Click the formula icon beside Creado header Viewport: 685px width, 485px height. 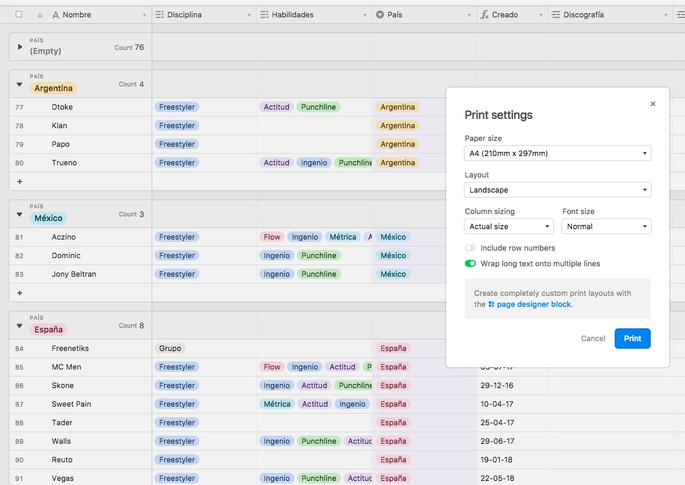[x=485, y=15]
